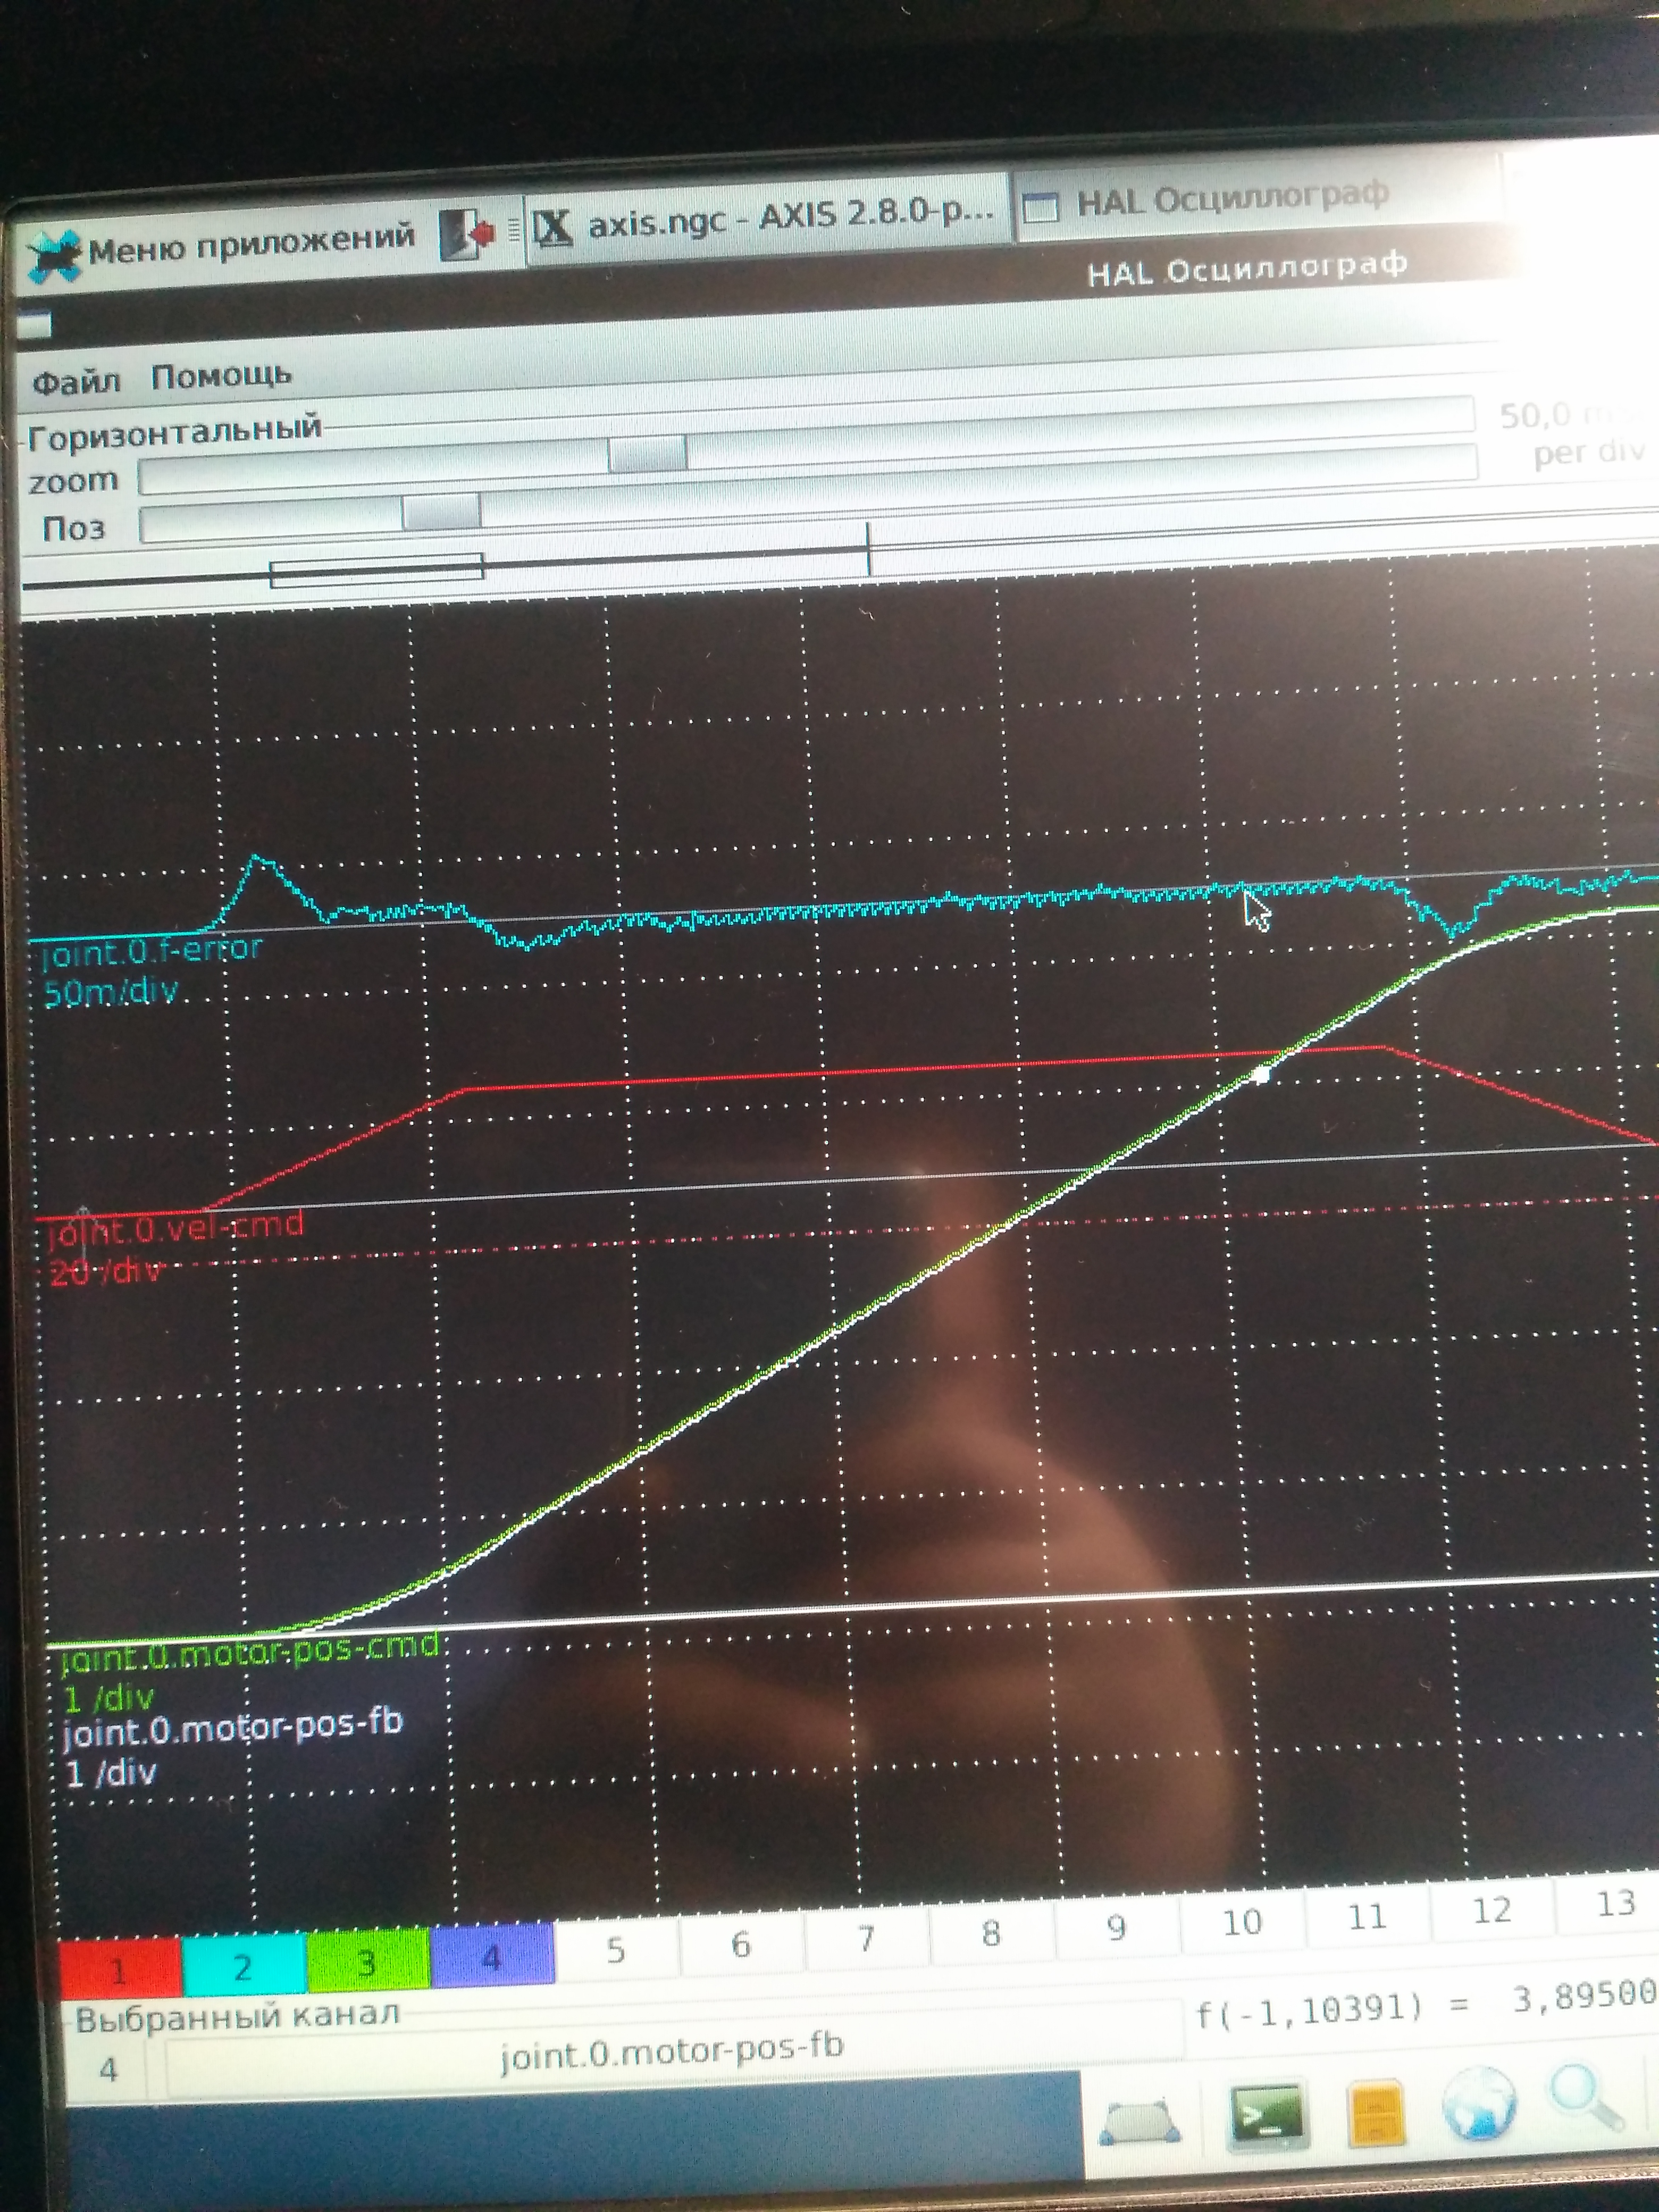Image resolution: width=1659 pixels, height=2212 pixels.
Task: Open the file manager dock icon
Action: [1376, 2111]
